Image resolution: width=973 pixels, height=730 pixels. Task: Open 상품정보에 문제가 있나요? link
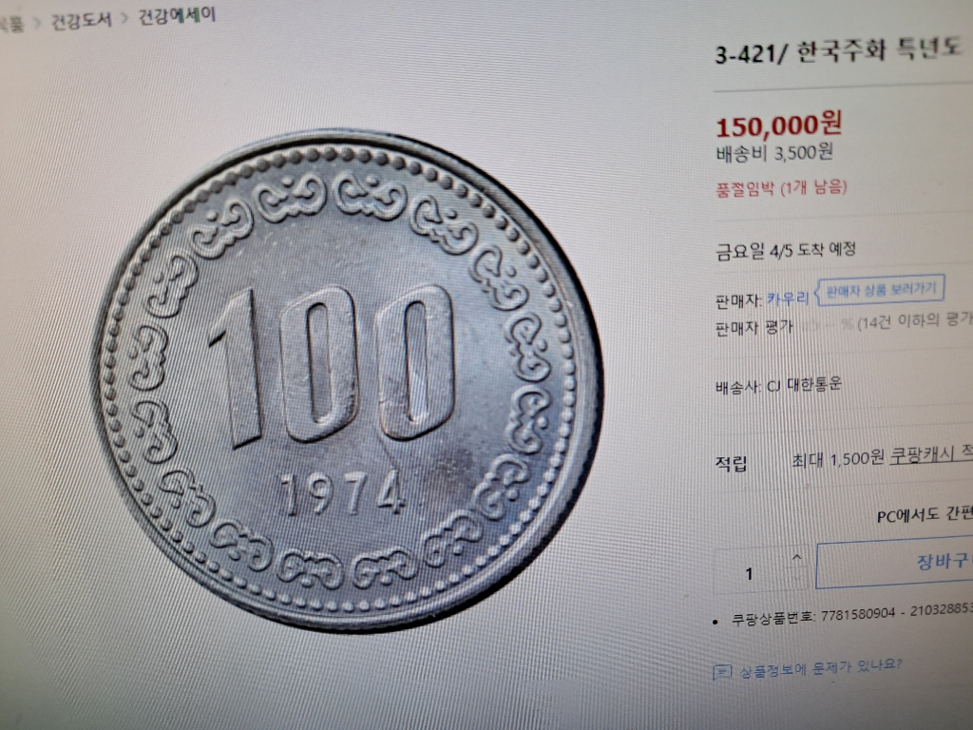tap(821, 668)
